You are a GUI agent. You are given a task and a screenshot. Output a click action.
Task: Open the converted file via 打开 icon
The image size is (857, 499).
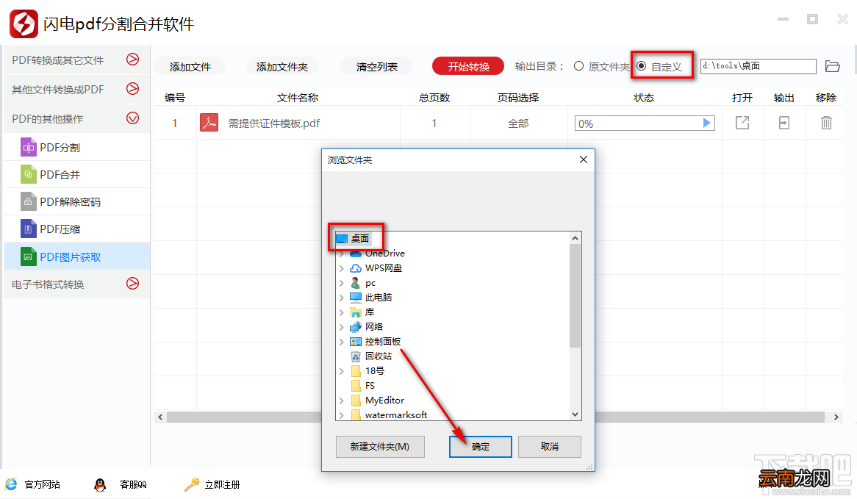click(x=742, y=123)
